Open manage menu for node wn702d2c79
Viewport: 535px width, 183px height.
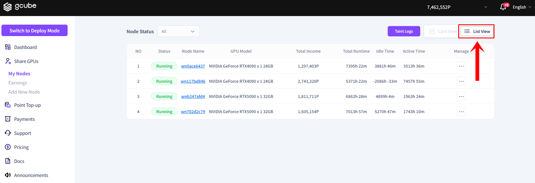[461, 112]
